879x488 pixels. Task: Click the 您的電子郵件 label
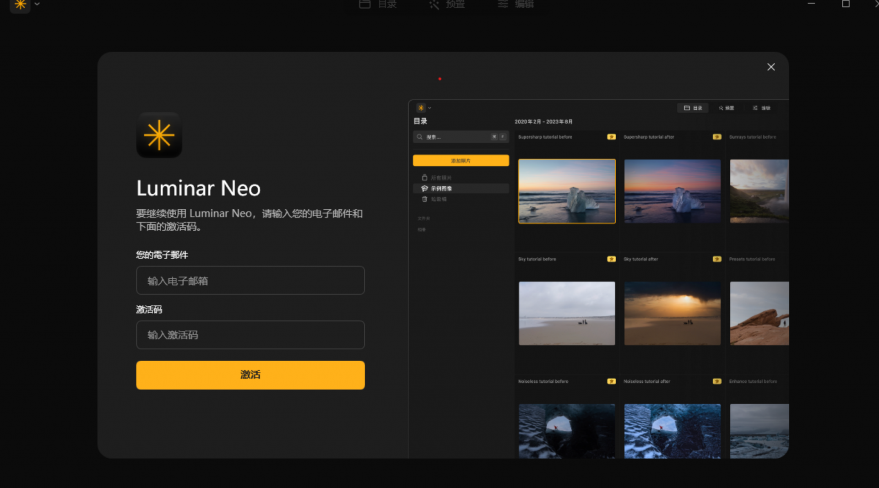[x=162, y=255]
